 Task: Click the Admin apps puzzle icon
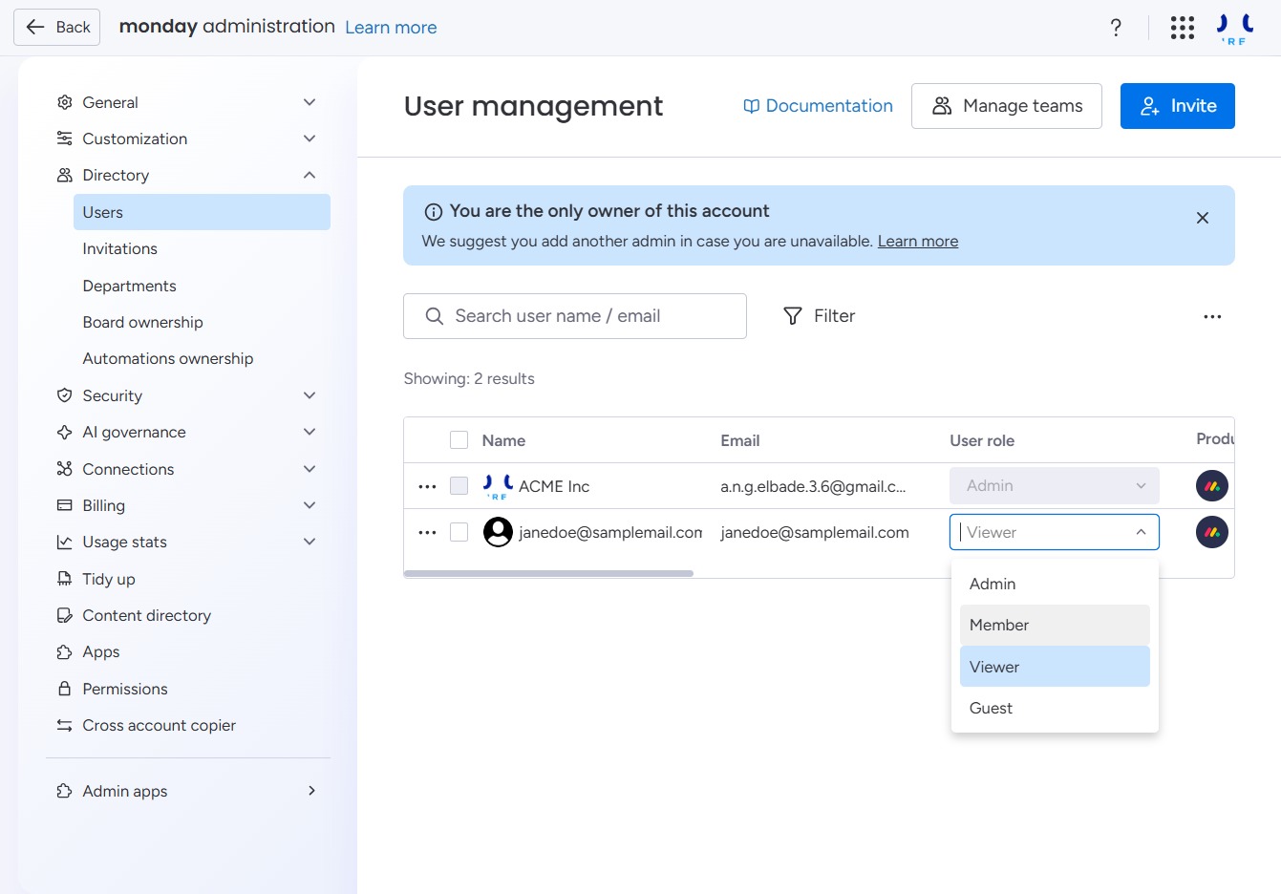(65, 791)
